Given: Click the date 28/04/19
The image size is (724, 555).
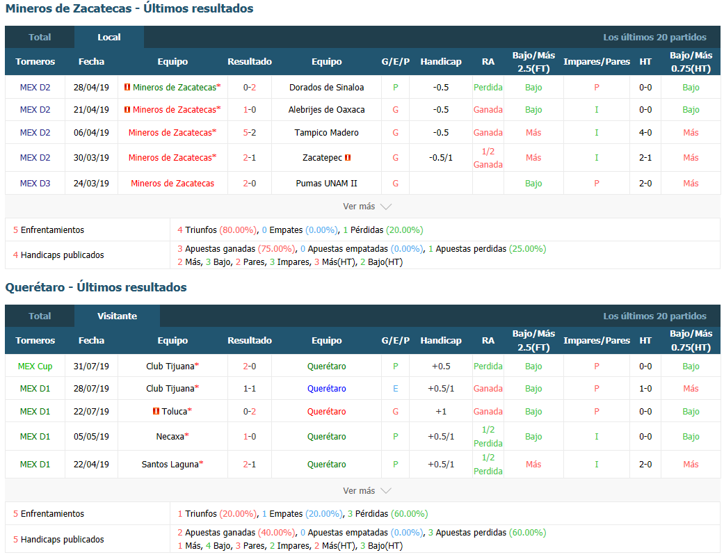Looking at the screenshot, I should [91, 87].
